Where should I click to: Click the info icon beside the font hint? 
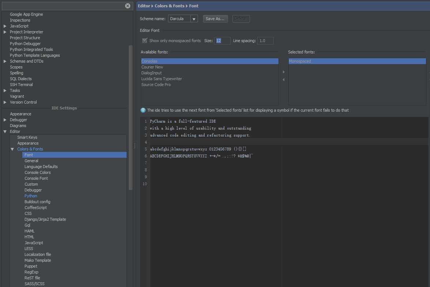[x=143, y=110]
